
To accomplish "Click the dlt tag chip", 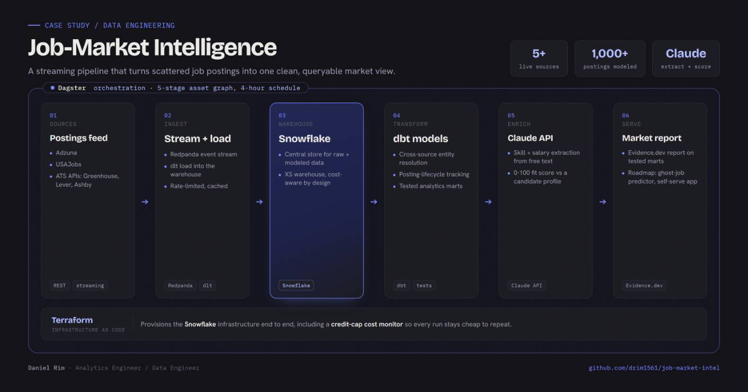I will [x=208, y=285].
